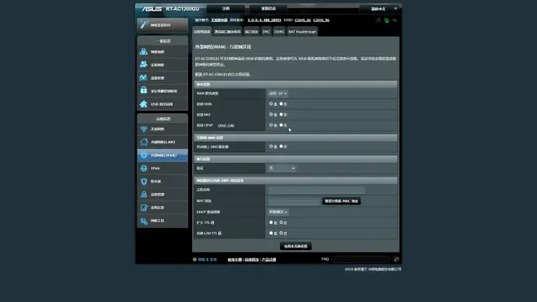Open Network Tools wrench icon in sidebar

tap(144, 221)
